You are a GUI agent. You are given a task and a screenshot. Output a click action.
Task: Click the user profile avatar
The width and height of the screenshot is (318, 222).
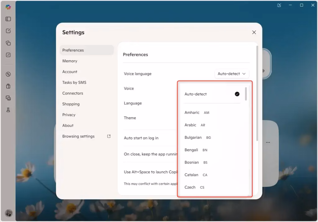tap(8, 213)
